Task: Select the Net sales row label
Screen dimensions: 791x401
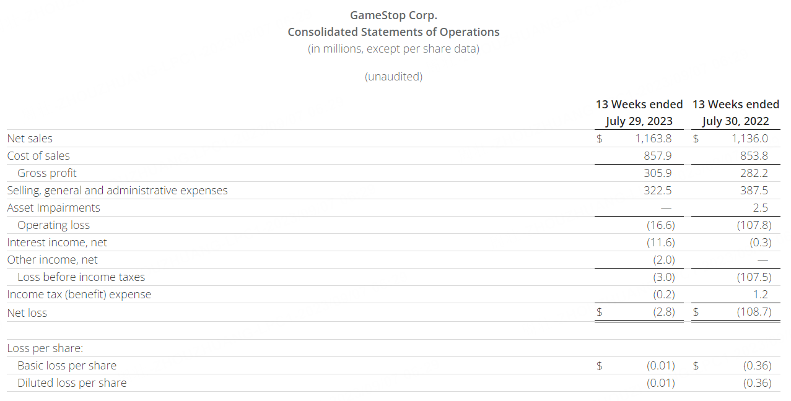Action: (30, 139)
